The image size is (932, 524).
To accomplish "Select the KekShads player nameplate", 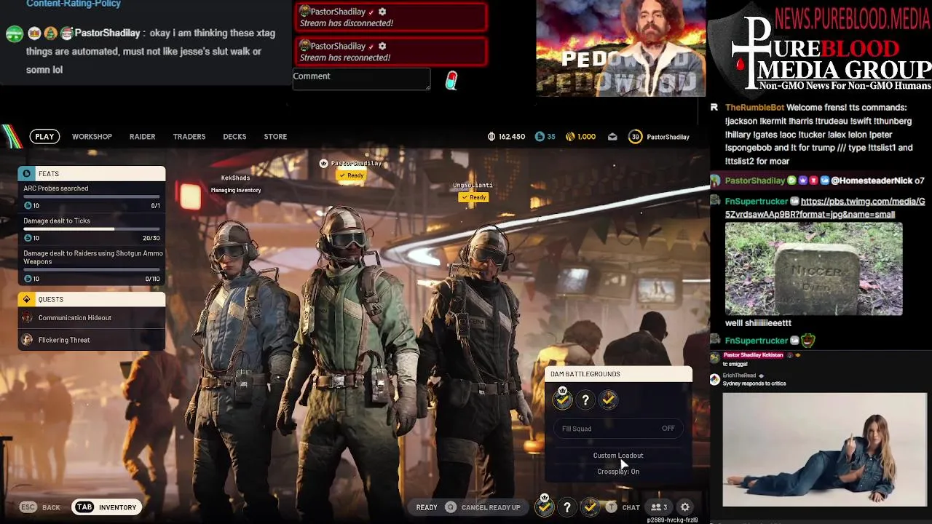I will pyautogui.click(x=235, y=178).
